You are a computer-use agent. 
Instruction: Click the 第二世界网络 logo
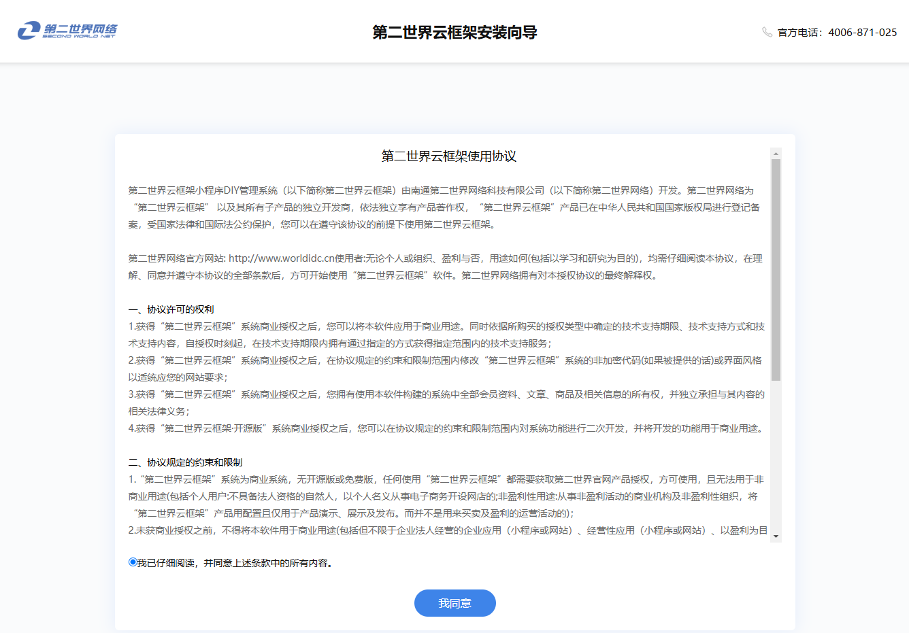[x=67, y=31]
